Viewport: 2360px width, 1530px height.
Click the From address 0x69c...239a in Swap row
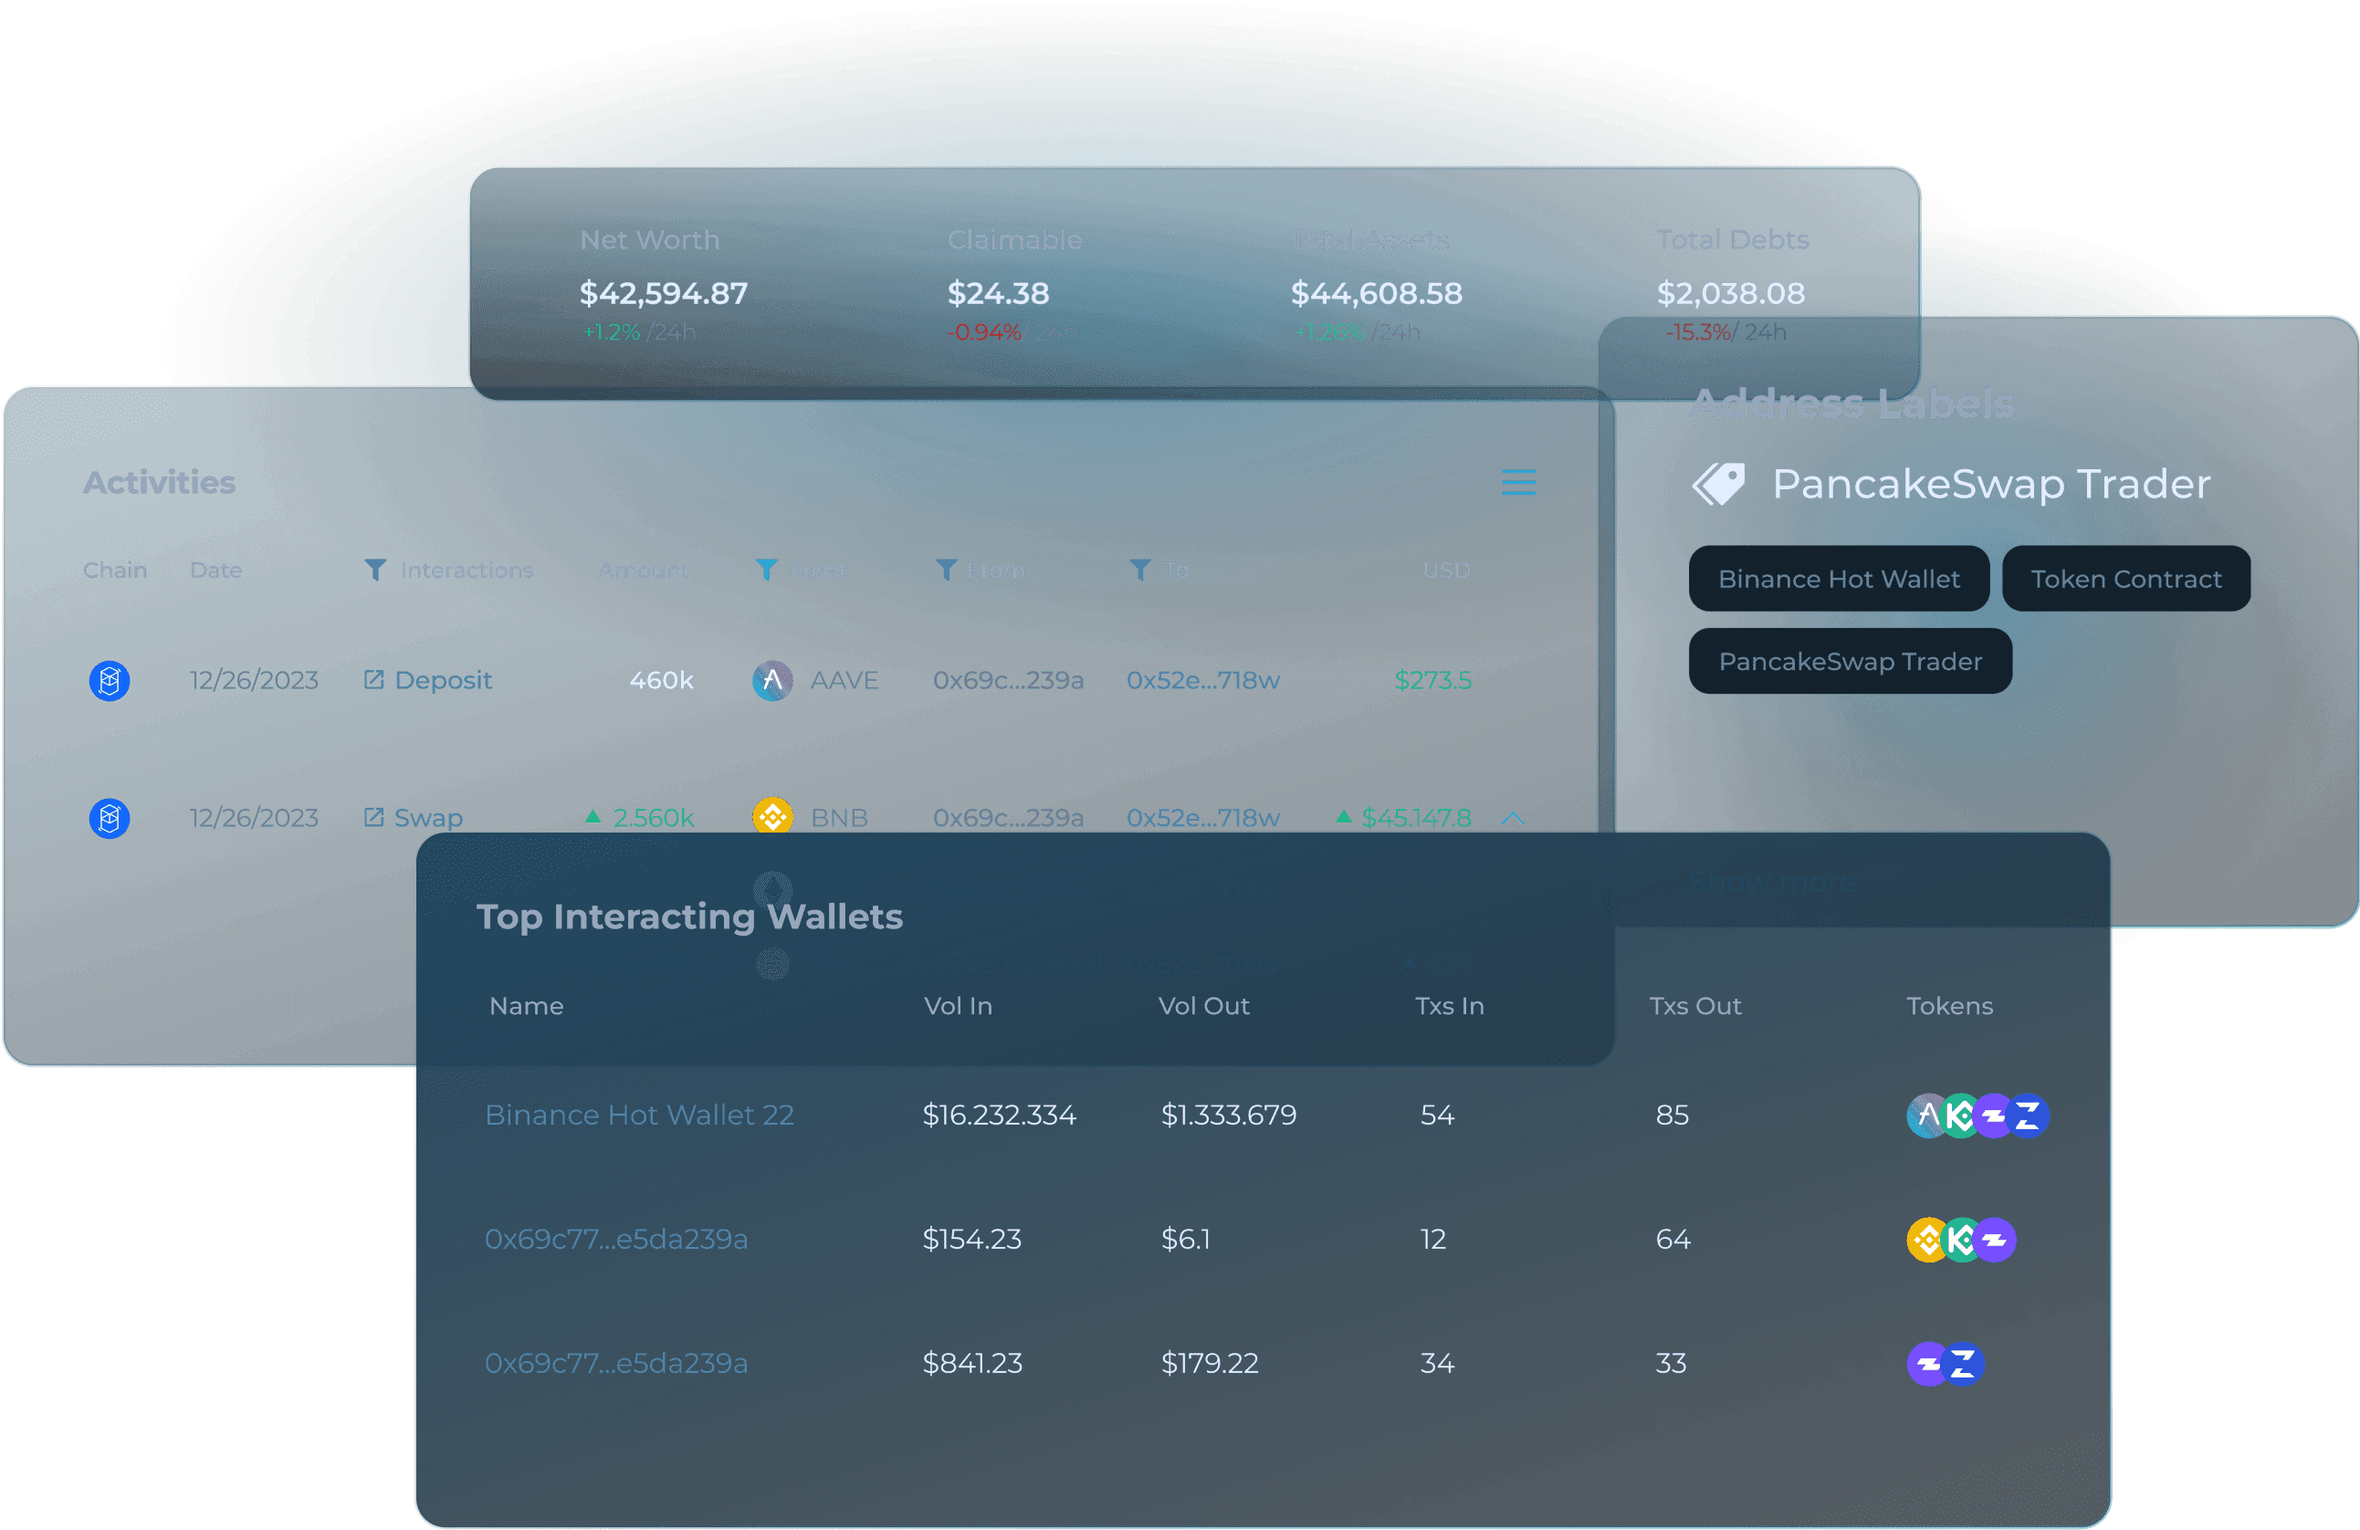tap(1008, 818)
